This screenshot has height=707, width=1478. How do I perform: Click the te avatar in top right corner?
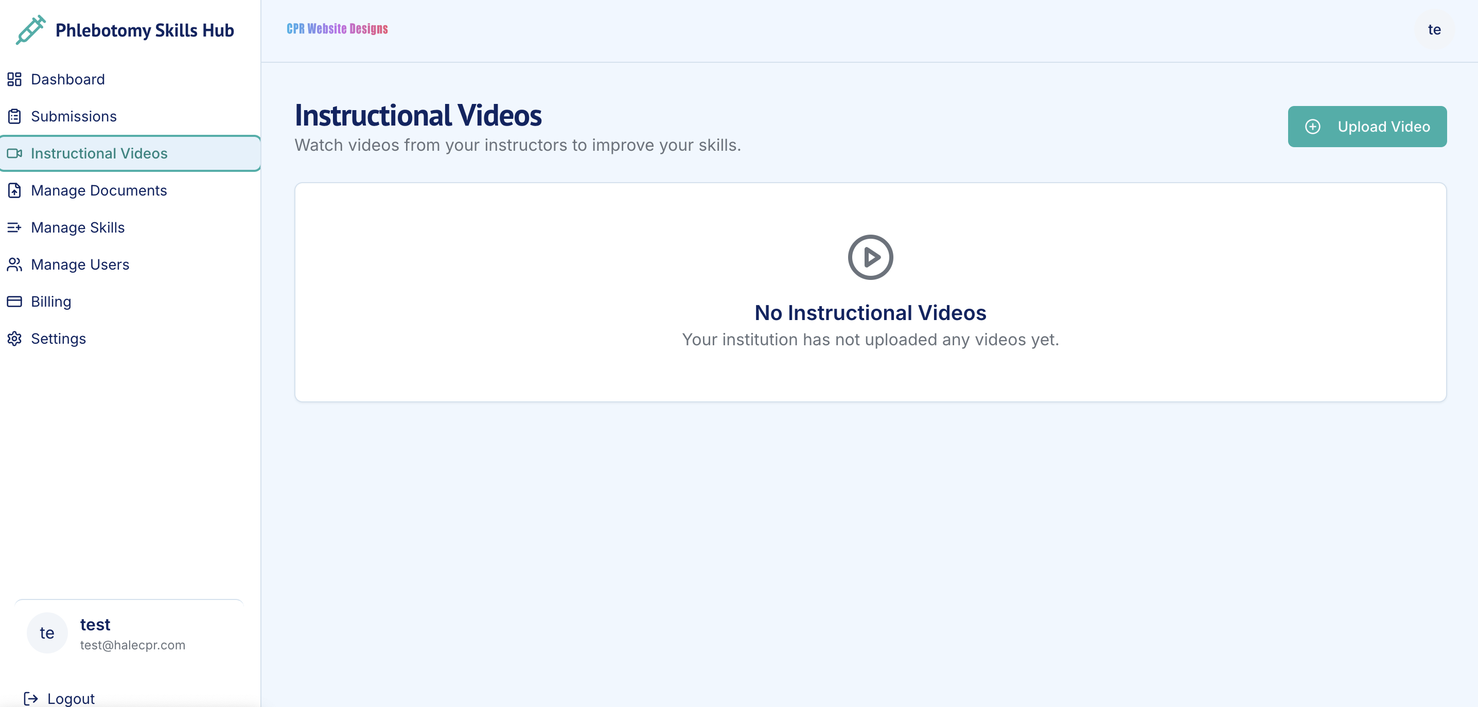[x=1434, y=30]
